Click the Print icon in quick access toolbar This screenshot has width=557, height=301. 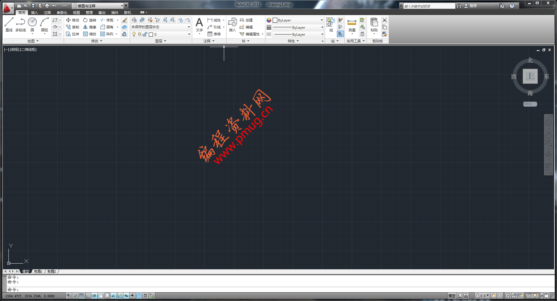coord(47,6)
